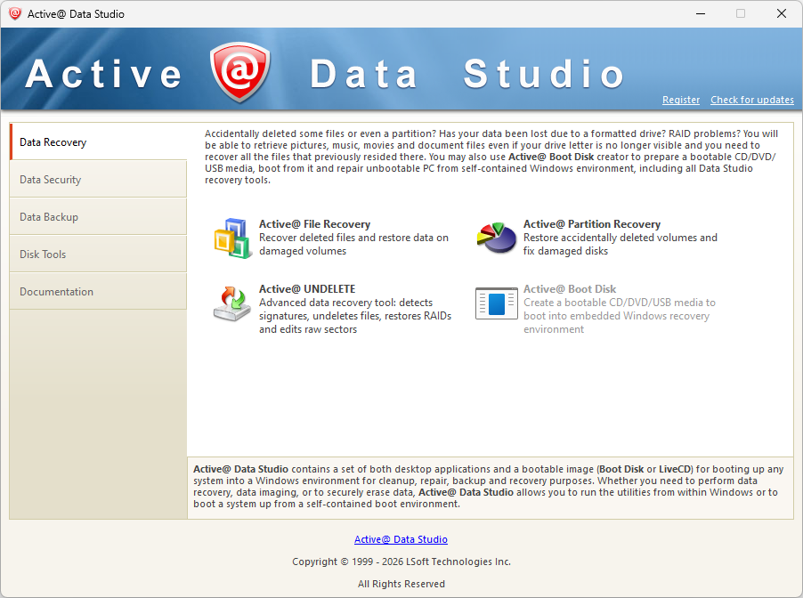This screenshot has width=803, height=598.
Task: Click the red shield logo in banner
Action: pyautogui.click(x=239, y=71)
